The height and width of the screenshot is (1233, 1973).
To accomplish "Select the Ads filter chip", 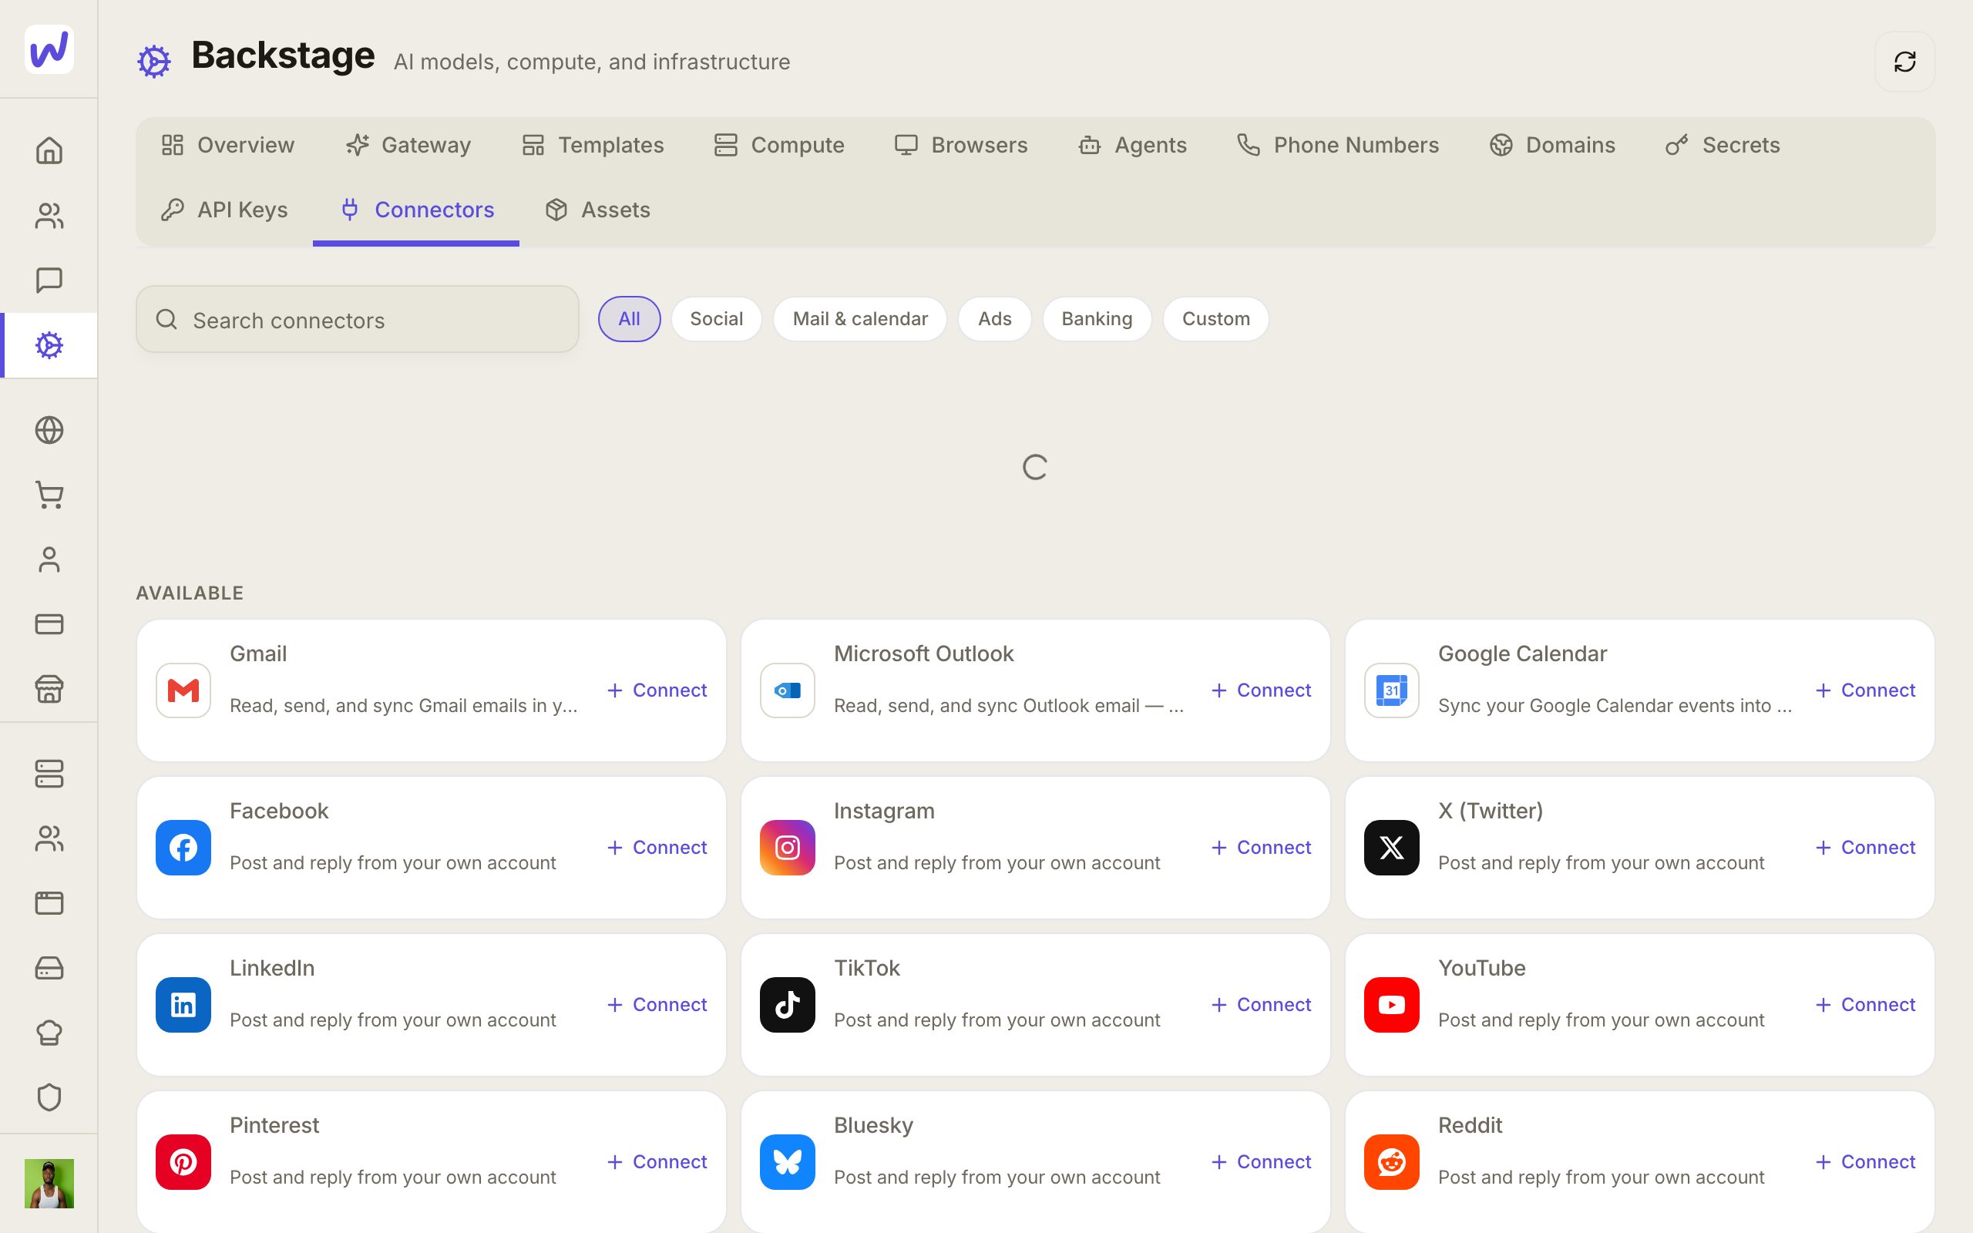I will point(995,319).
